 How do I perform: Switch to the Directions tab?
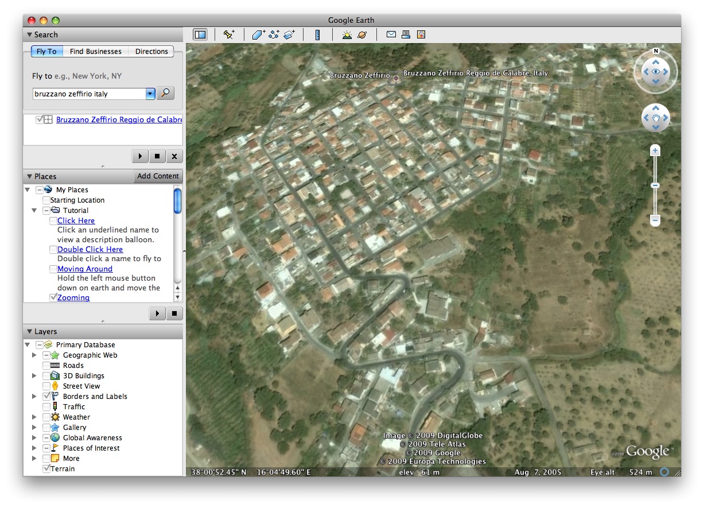click(x=151, y=52)
